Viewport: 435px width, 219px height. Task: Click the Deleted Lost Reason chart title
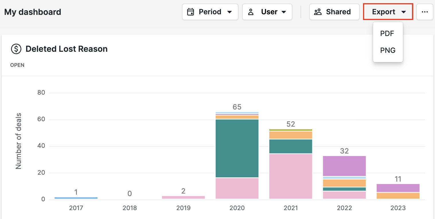[66, 49]
